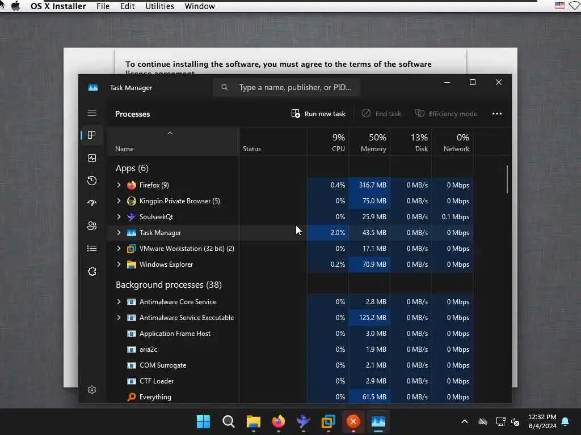Show hidden system tray icons chevron
This screenshot has height=435, width=581.
464,421
